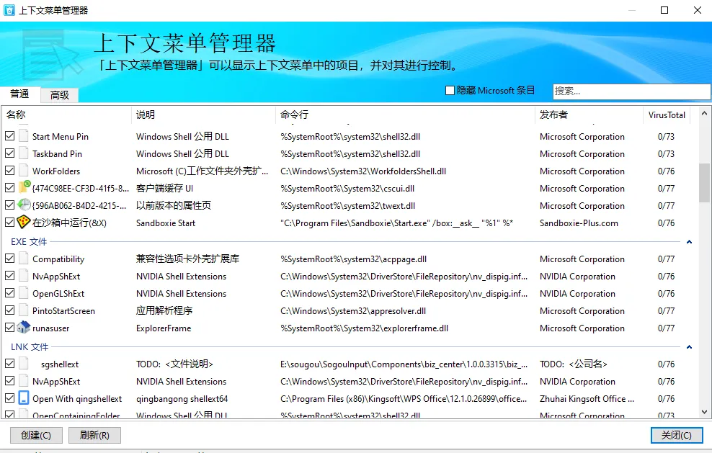Click the OpenGLShExt row file icon
This screenshot has height=453, width=712.
pos(23,293)
